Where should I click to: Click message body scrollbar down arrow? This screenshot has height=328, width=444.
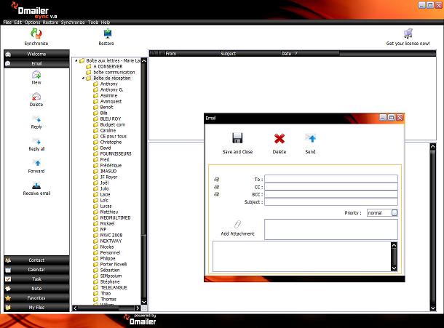(x=394, y=268)
